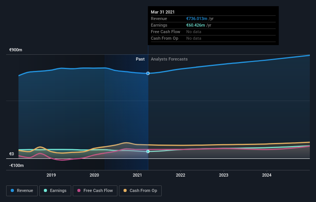Click No data in the Cash From Op row
This screenshot has height=202, width=316.
pos(194,38)
